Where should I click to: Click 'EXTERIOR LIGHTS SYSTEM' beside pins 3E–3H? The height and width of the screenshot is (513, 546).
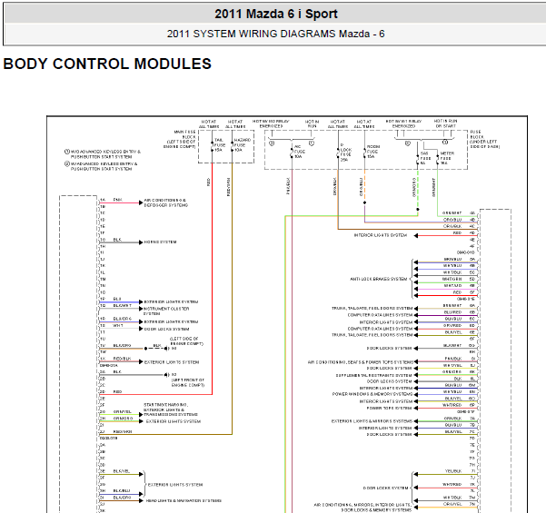pyautogui.click(x=175, y=485)
